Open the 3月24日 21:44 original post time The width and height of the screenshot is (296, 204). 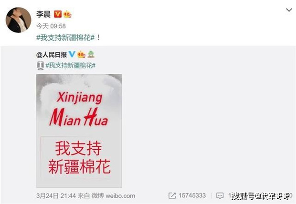pos(56,196)
